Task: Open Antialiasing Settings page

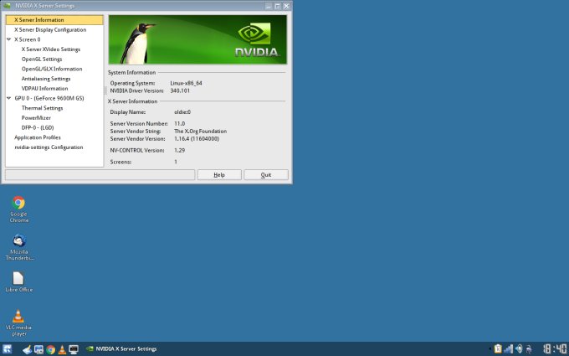Action: tap(46, 79)
